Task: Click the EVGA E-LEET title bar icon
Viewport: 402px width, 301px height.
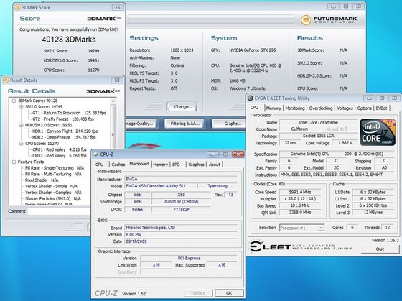Action: pos(251,98)
